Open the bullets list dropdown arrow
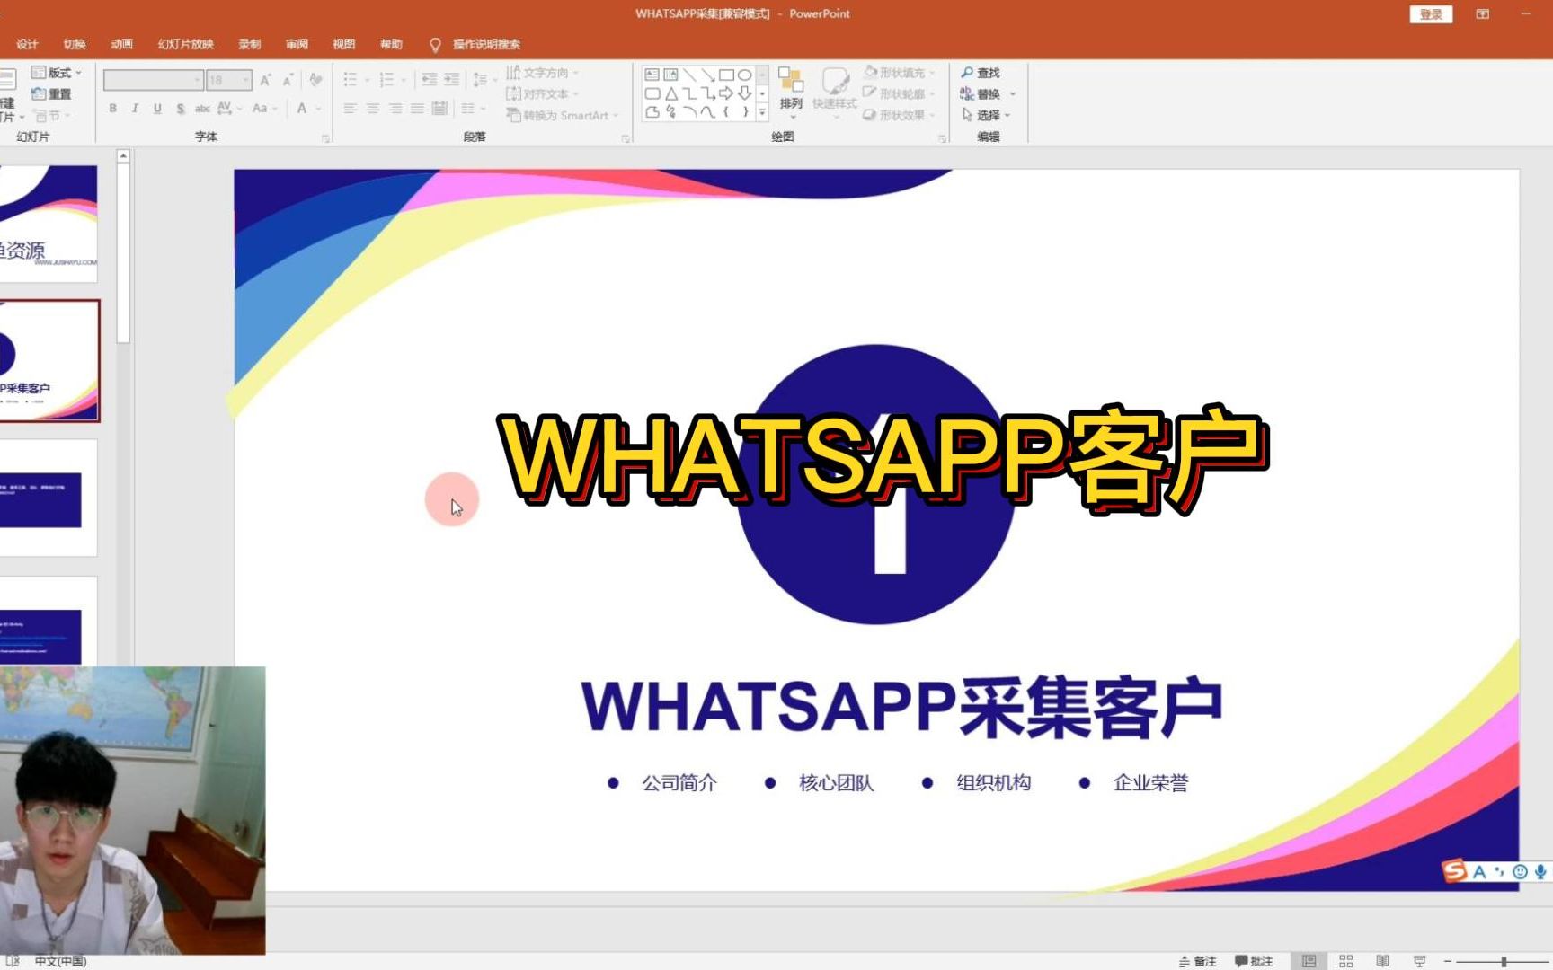Viewport: 1553px width, 970px height. tap(367, 80)
